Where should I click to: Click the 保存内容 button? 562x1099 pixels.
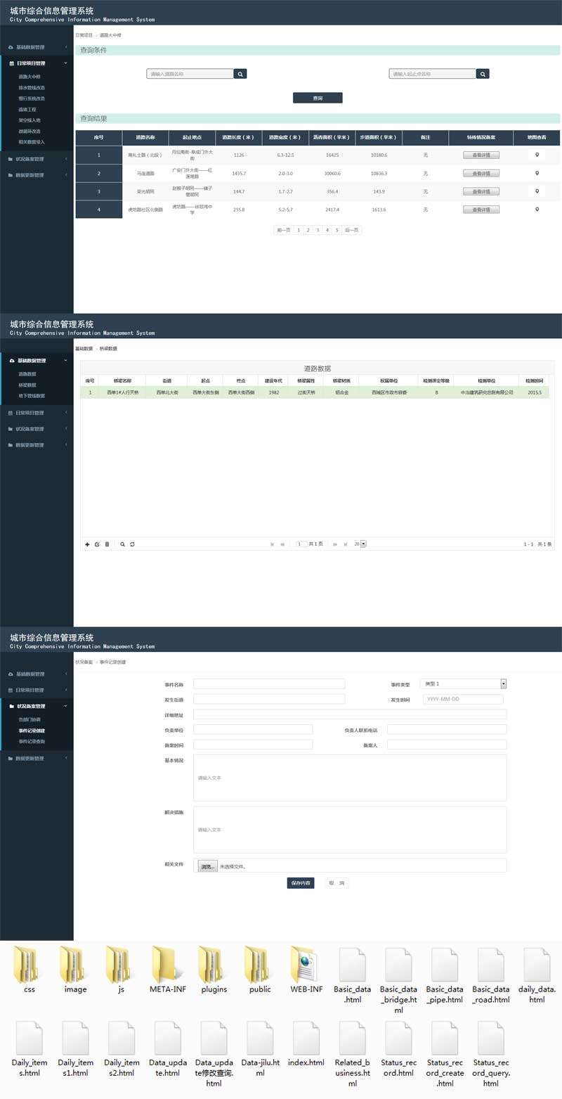pyautogui.click(x=301, y=883)
